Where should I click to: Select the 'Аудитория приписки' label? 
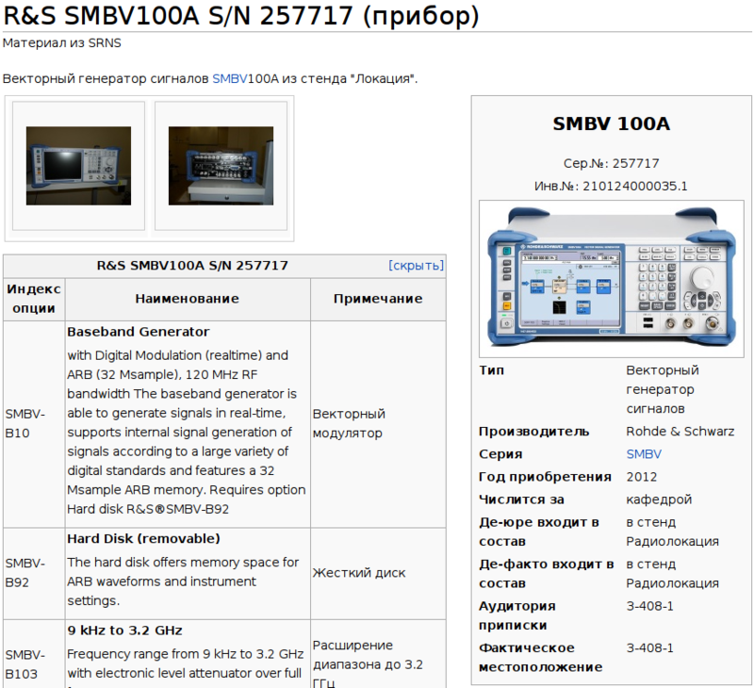coord(516,615)
